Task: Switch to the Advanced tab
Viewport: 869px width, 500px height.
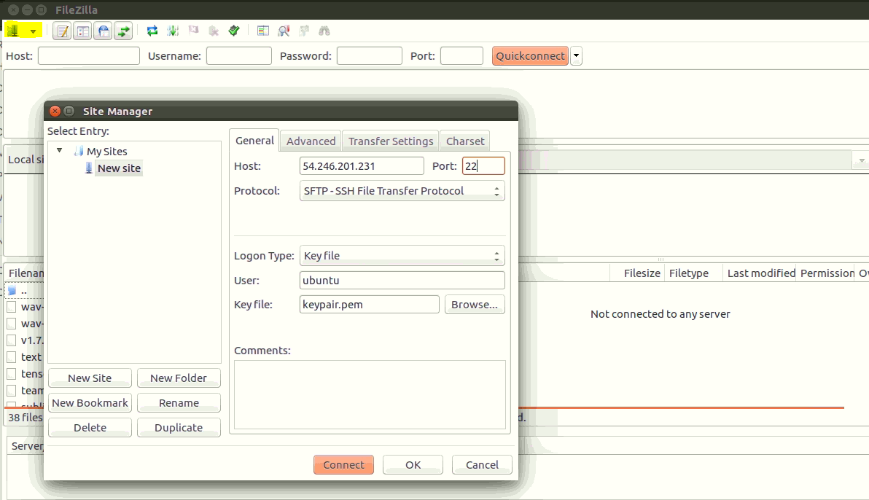Action: pos(311,141)
